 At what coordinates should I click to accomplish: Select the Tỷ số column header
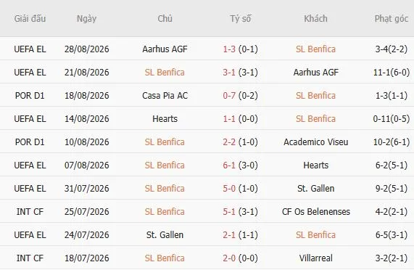(x=240, y=19)
